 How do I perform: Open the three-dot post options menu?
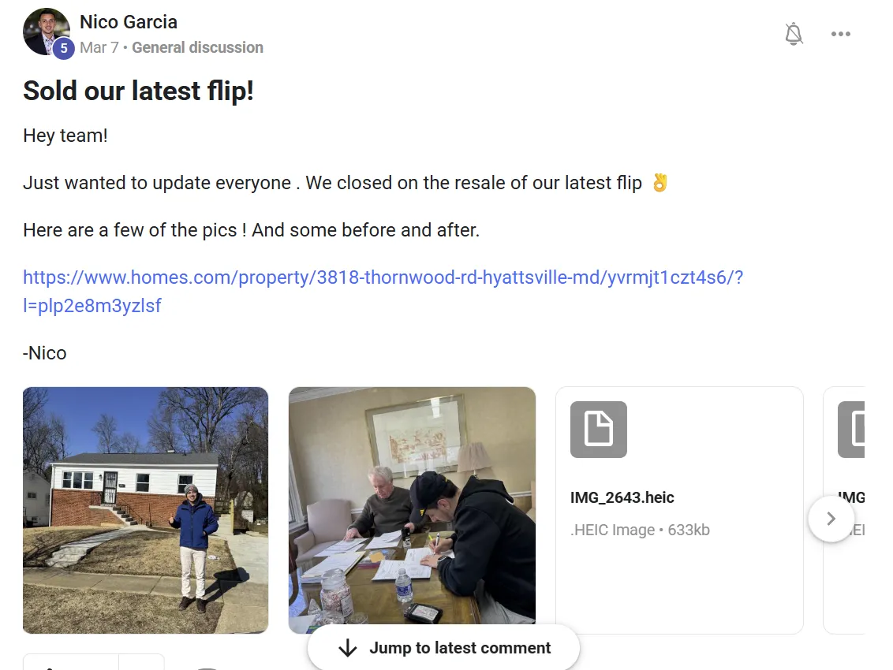841,34
